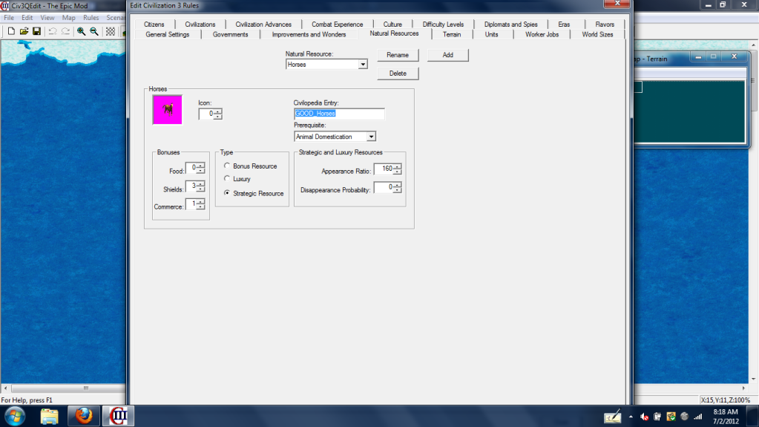Viewport: 759px width, 427px height.
Task: Open the Map menu in Civ3QEdit
Action: [68, 17]
